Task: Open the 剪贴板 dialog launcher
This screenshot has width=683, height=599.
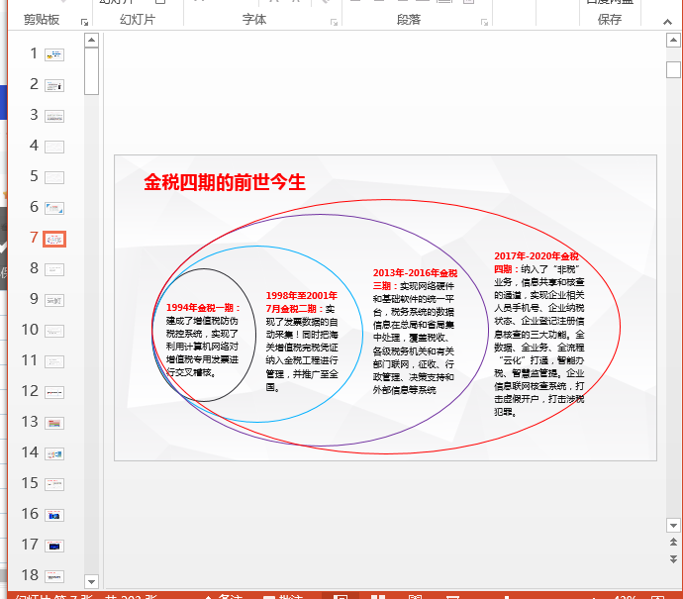Action: tap(84, 22)
